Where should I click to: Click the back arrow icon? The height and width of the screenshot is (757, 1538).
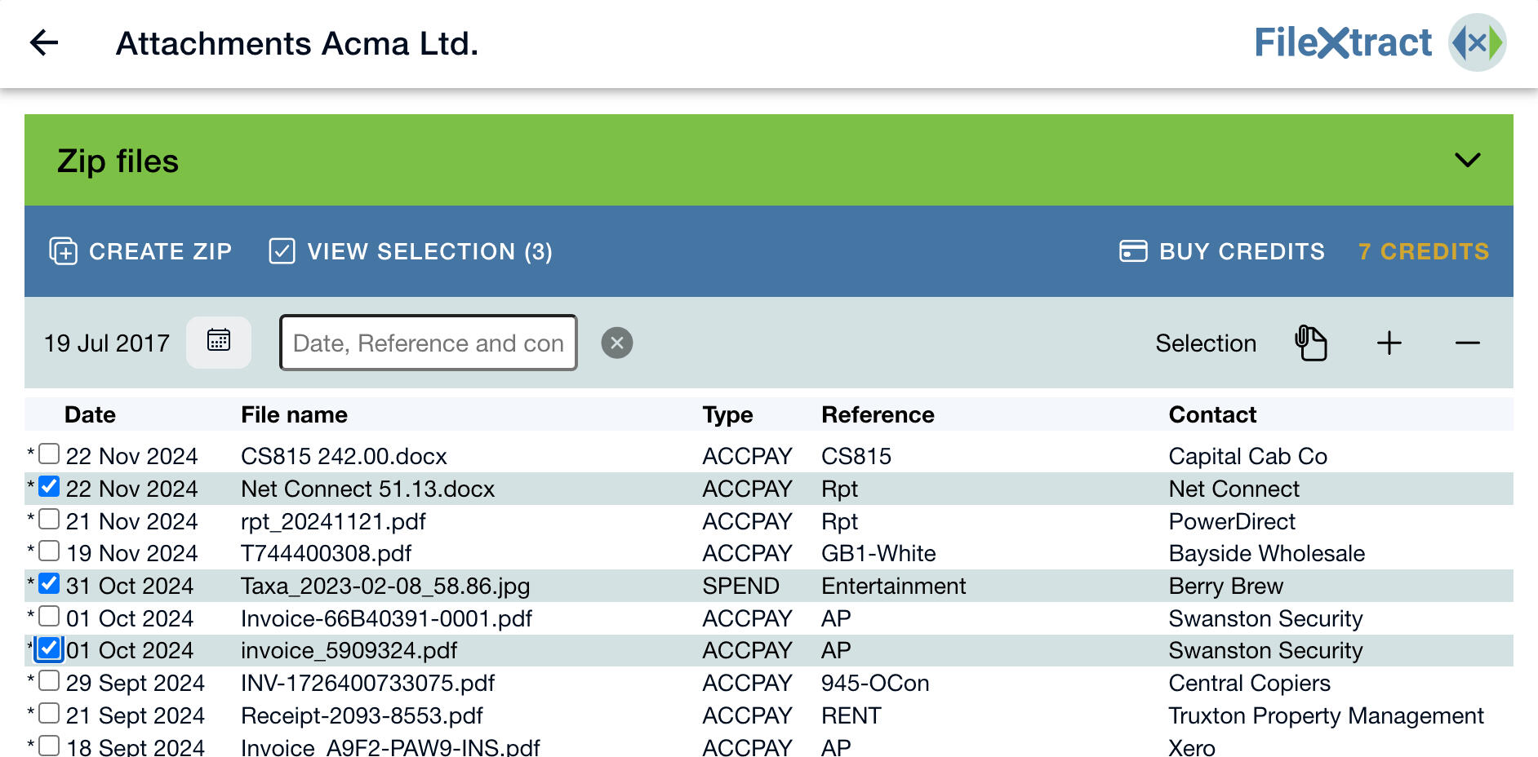pos(44,42)
